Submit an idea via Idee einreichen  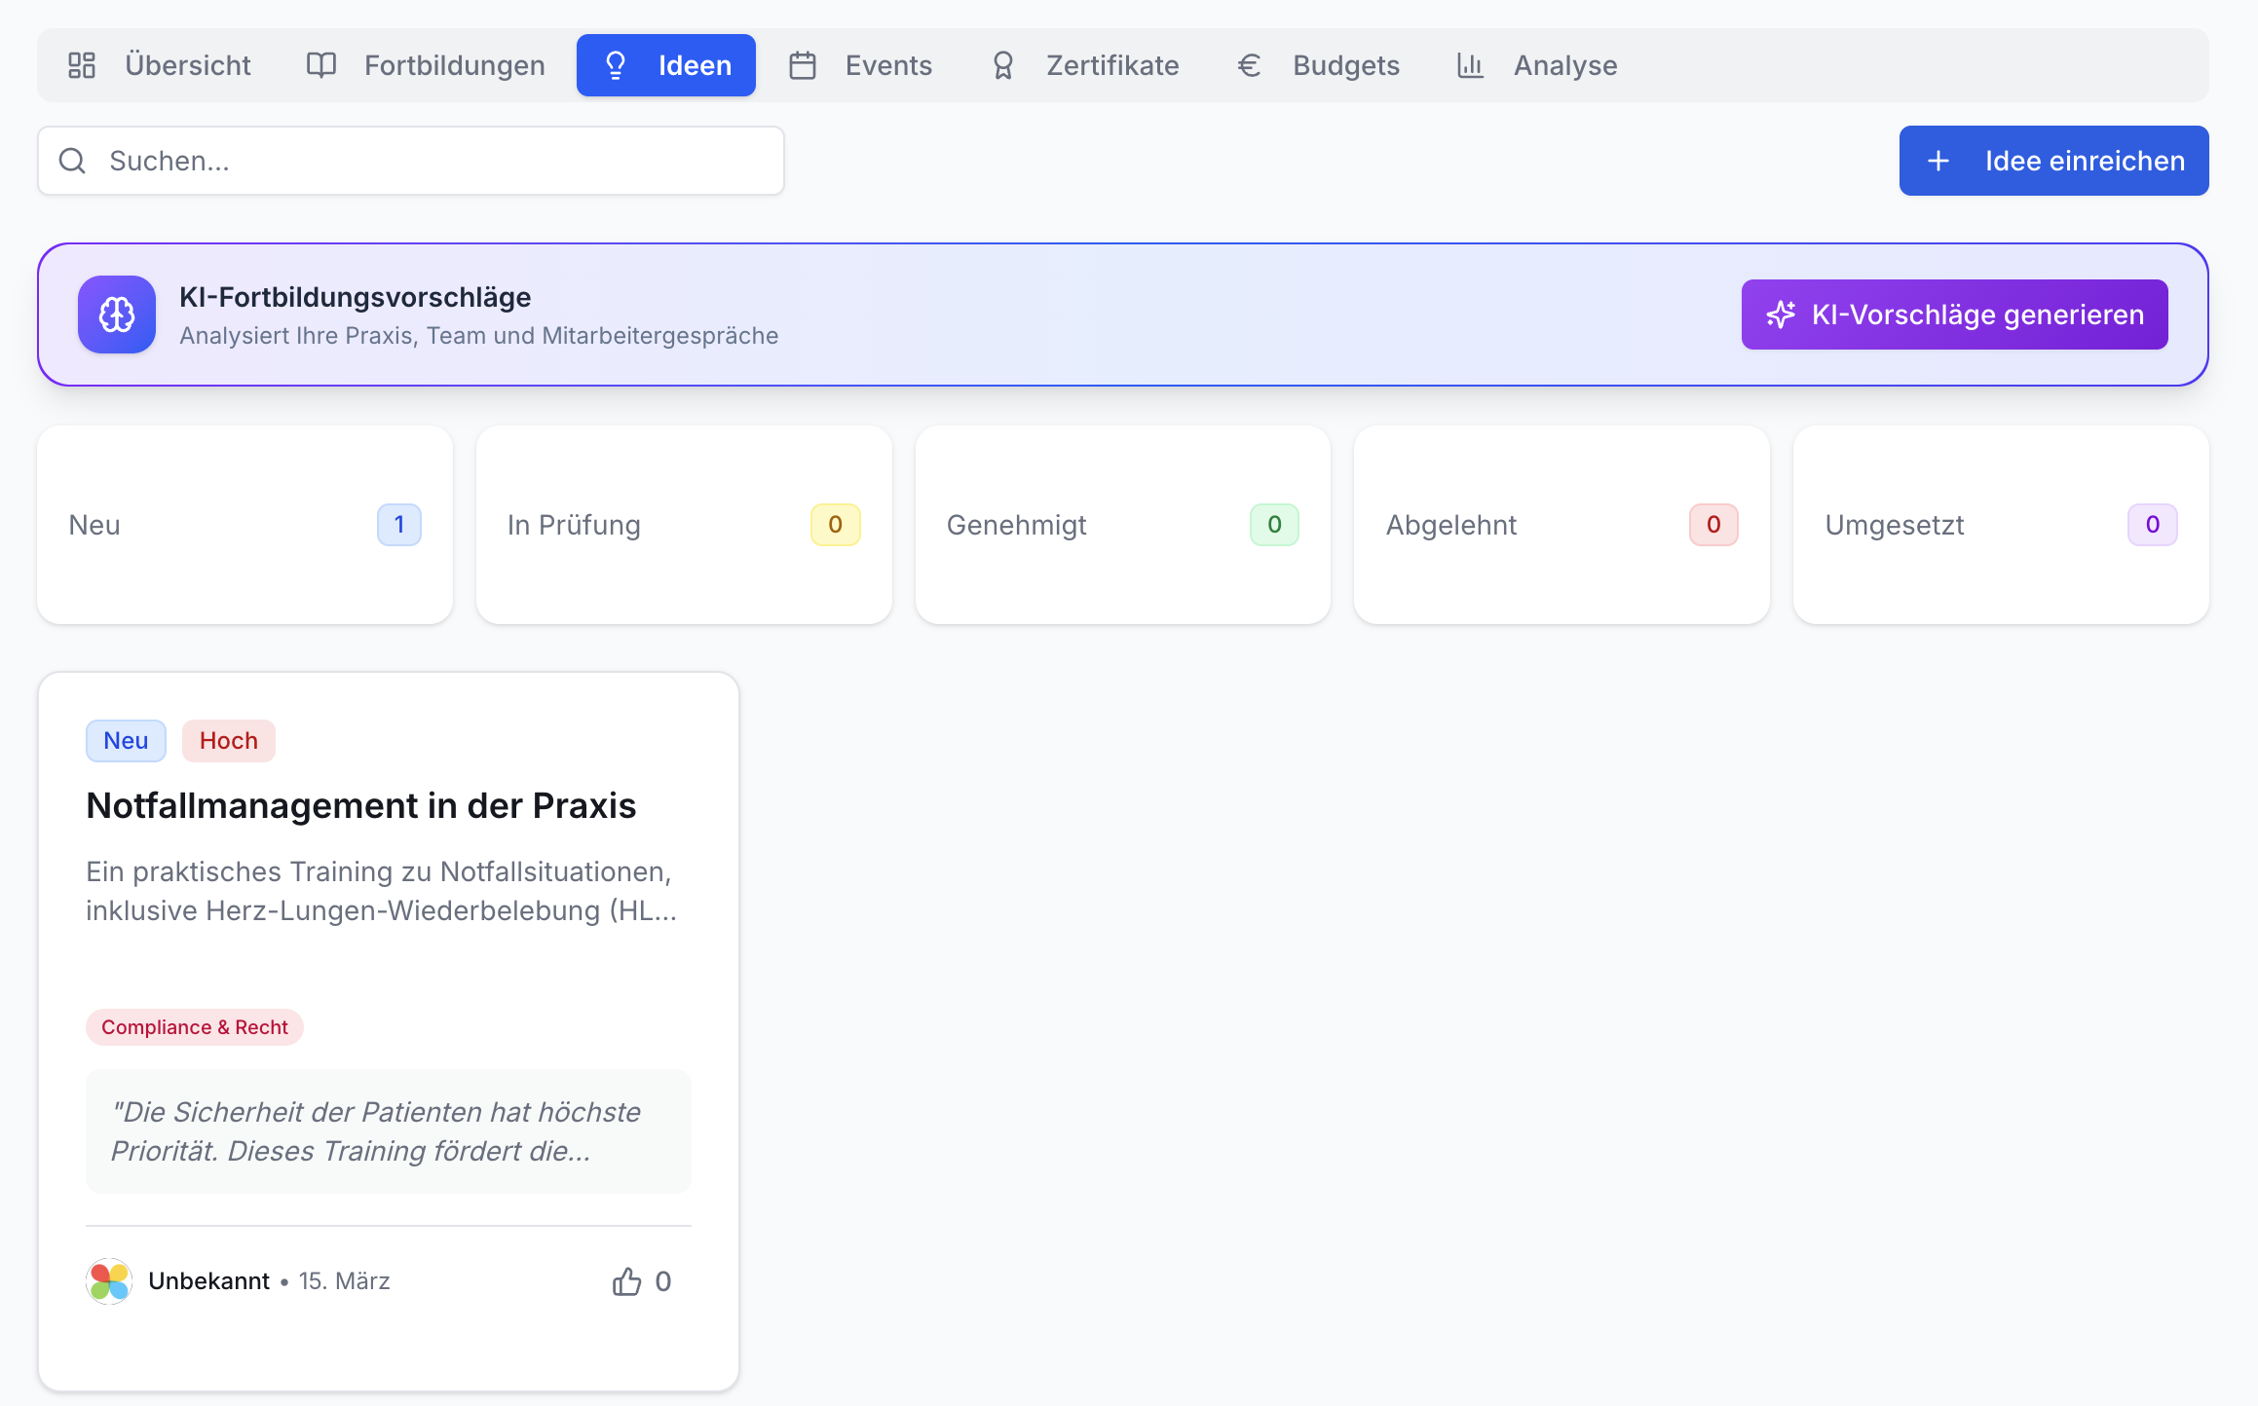[x=2053, y=161]
